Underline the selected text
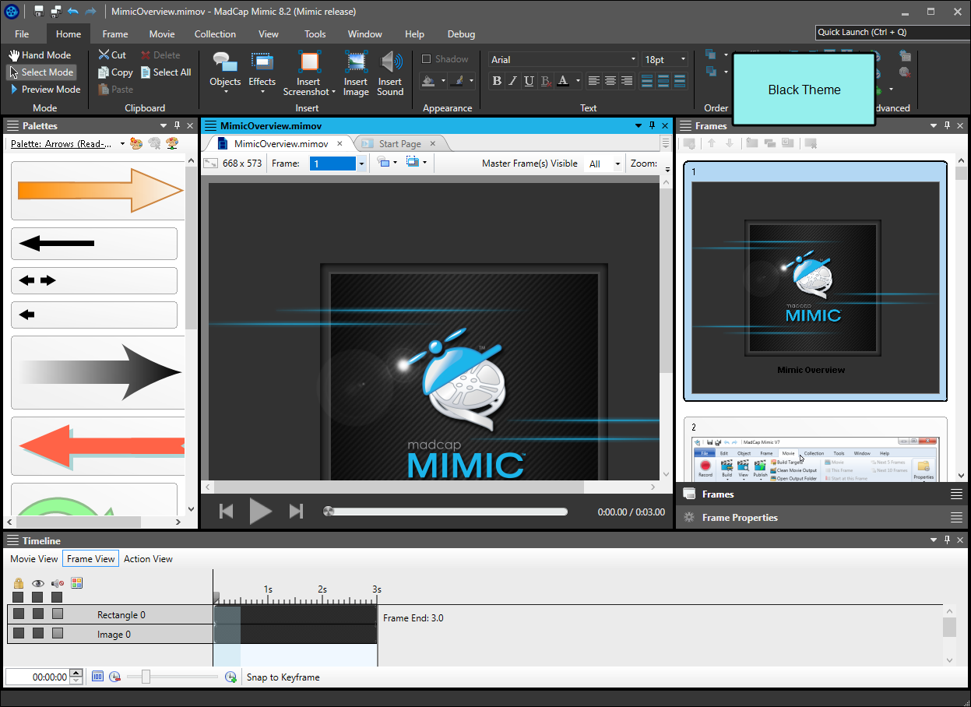 pyautogui.click(x=529, y=81)
